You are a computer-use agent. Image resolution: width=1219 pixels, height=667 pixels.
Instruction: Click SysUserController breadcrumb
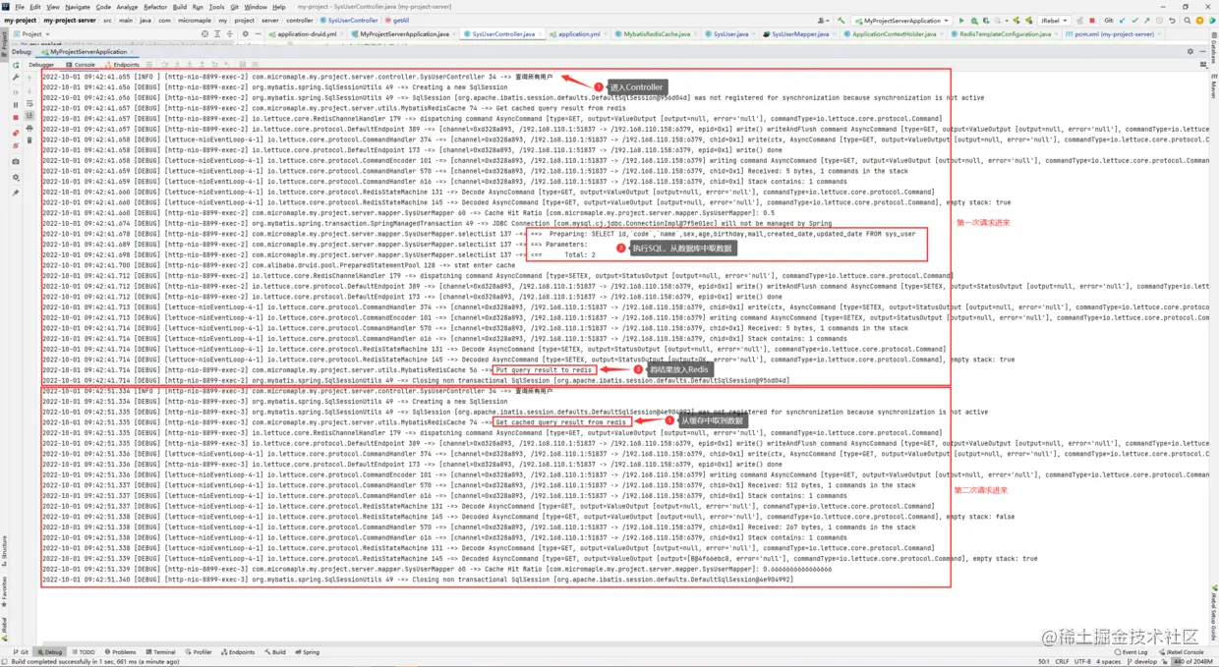click(350, 20)
